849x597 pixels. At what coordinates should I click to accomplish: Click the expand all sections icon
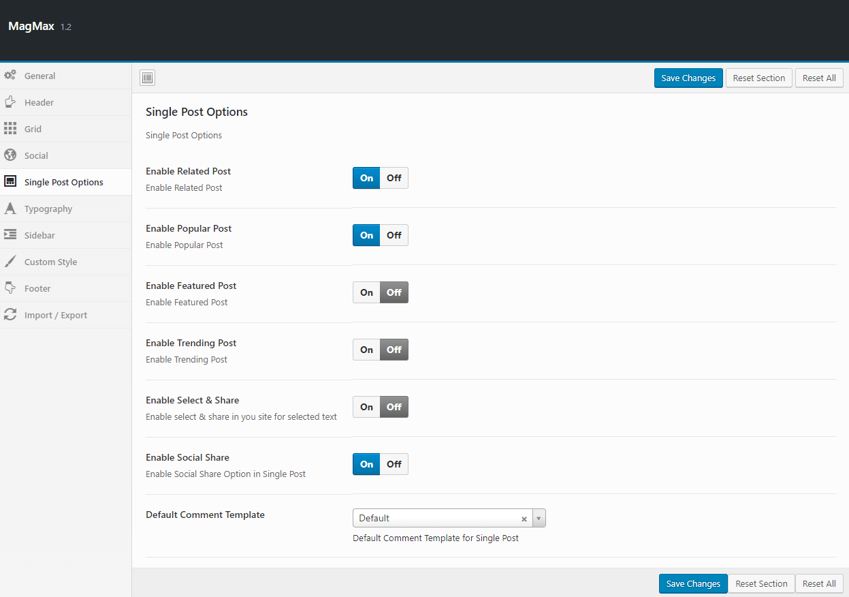click(x=148, y=78)
